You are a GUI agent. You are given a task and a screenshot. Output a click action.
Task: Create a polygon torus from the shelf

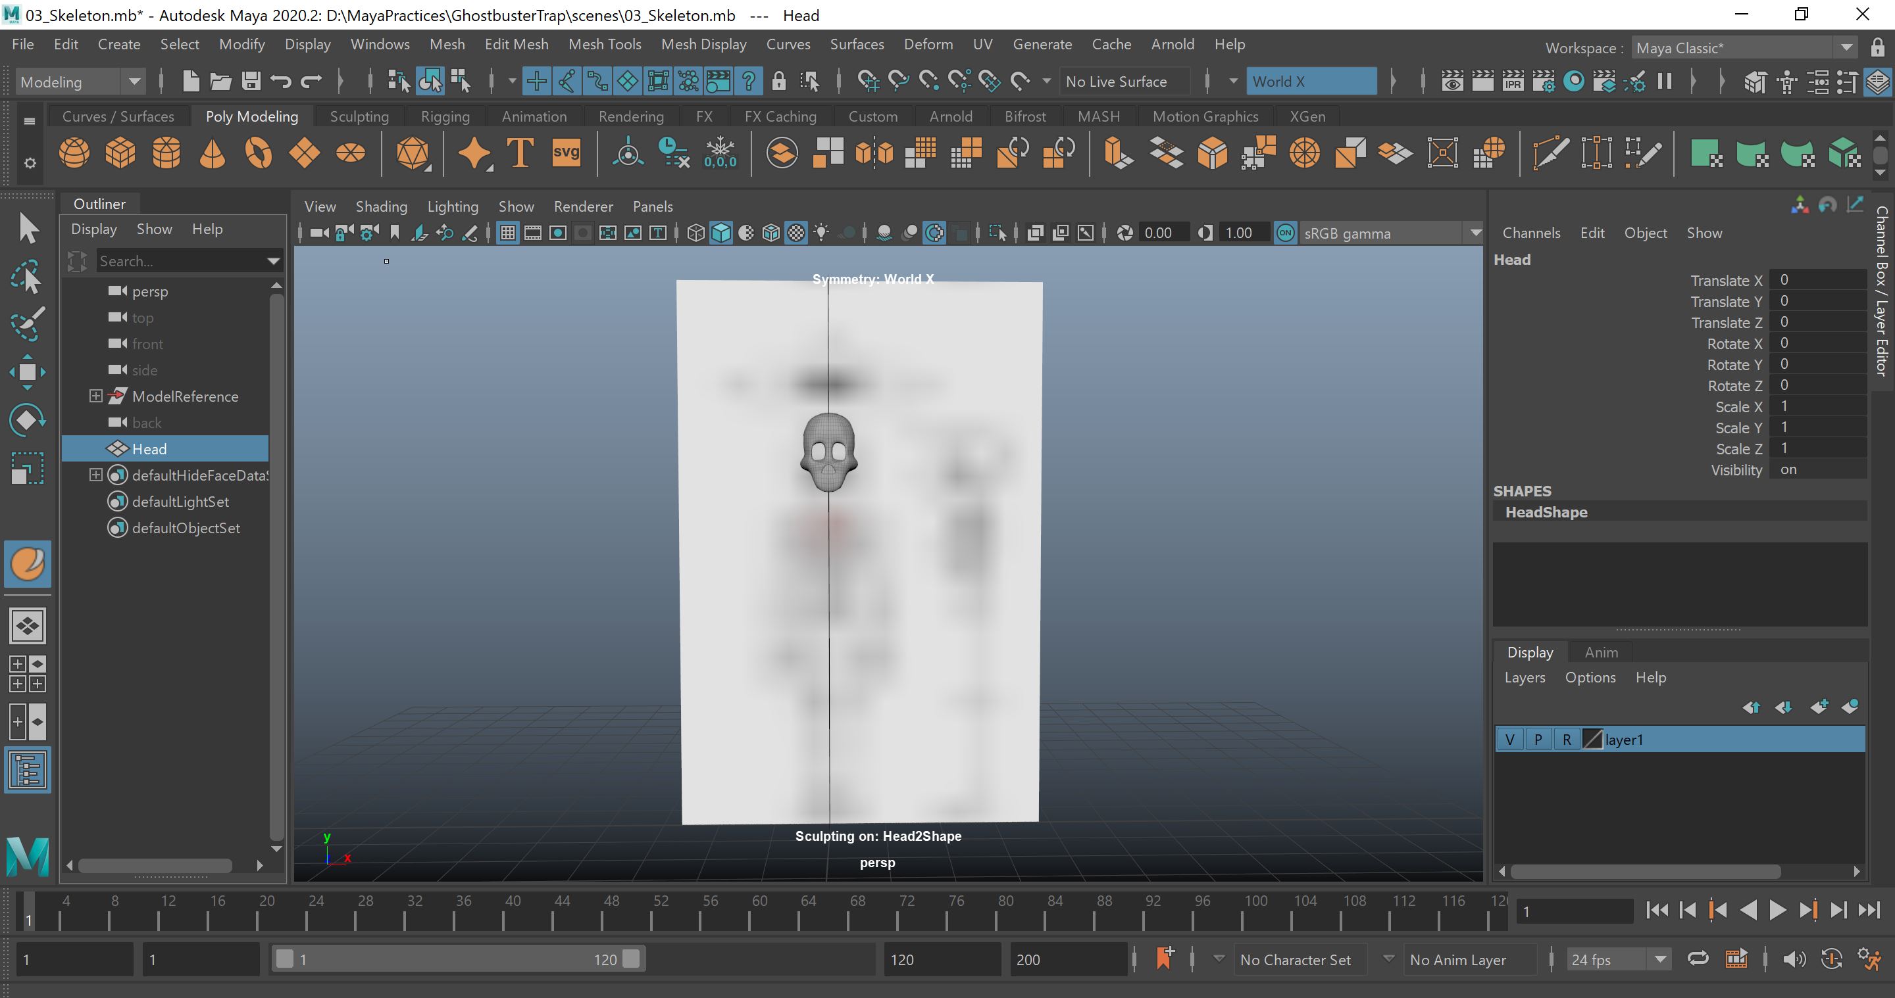coord(258,153)
